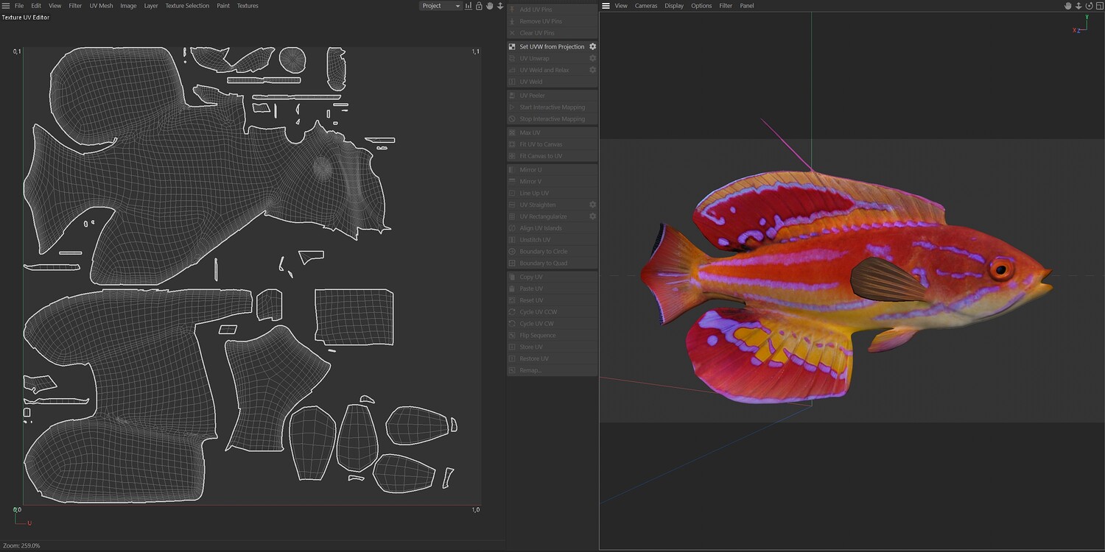Click Start Interactive Mapping
Viewport: 1105px width, 552px height.
[552, 107]
